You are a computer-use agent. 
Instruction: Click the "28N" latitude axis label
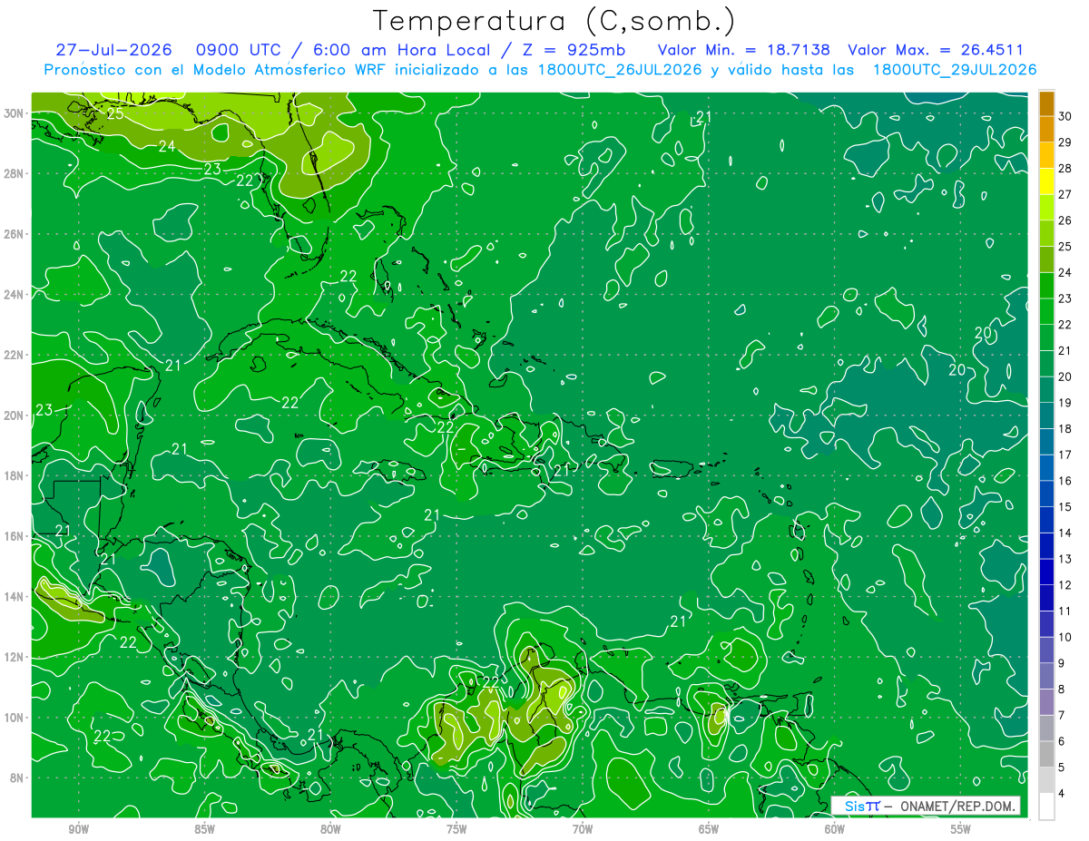15,173
